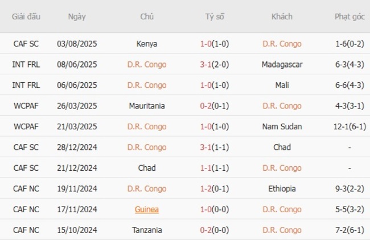Sort by the Ngày column header

tap(77, 16)
